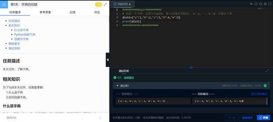Open the 什么是字典 link
This screenshot has height=122, width=273.
[21, 30]
